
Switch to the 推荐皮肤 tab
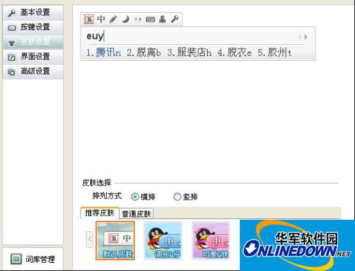(100, 213)
